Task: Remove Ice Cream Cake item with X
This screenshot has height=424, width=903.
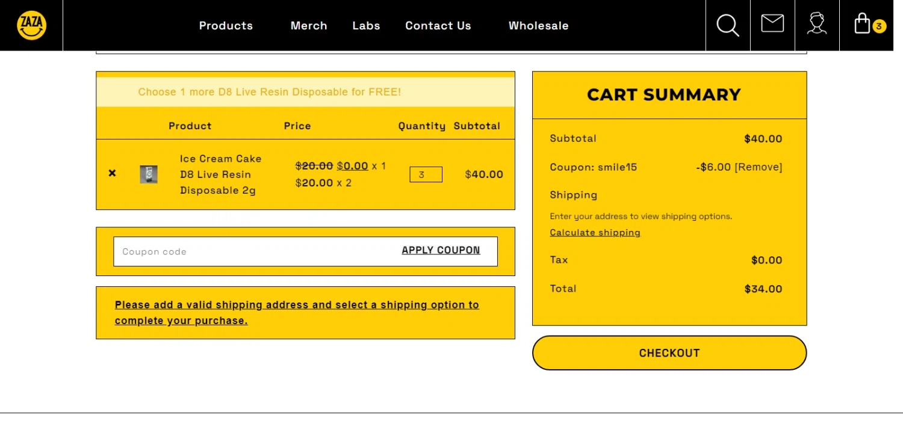Action: (112, 173)
